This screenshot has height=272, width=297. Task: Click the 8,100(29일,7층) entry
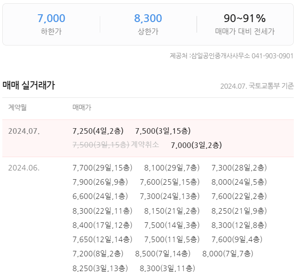[x=172, y=168]
